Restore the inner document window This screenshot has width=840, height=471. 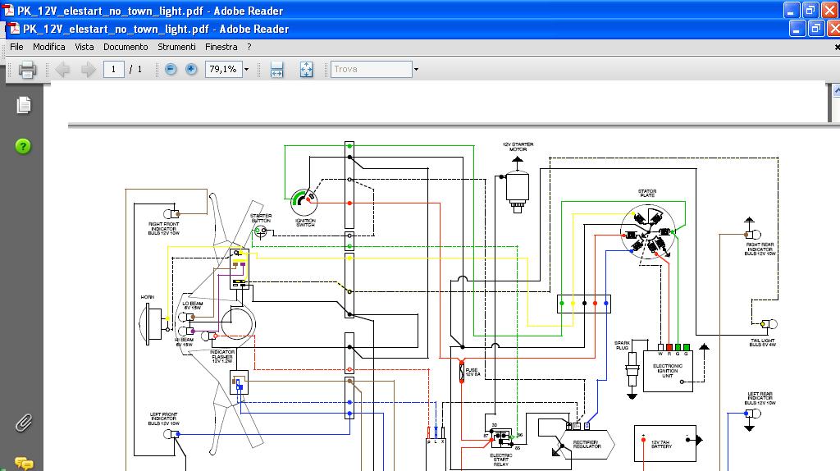(816, 29)
